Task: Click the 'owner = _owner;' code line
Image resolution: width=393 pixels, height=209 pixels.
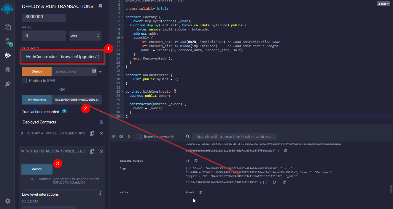Action: click(148, 108)
